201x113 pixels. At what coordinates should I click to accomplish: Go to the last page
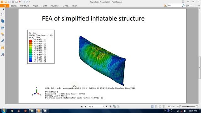pyautogui.click(x=110, y=106)
